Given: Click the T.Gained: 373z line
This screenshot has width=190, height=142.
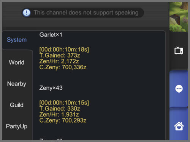Looking at the screenshot, I should (x=60, y=55).
